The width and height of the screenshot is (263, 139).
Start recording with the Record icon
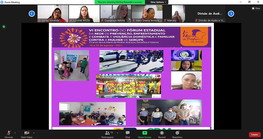coord(162,133)
